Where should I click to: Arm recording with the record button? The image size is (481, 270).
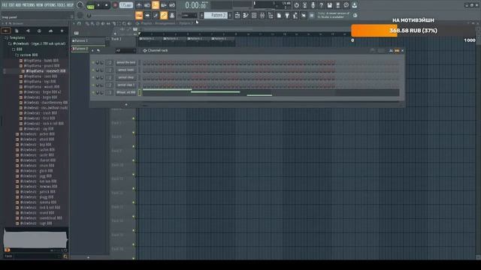click(115, 5)
